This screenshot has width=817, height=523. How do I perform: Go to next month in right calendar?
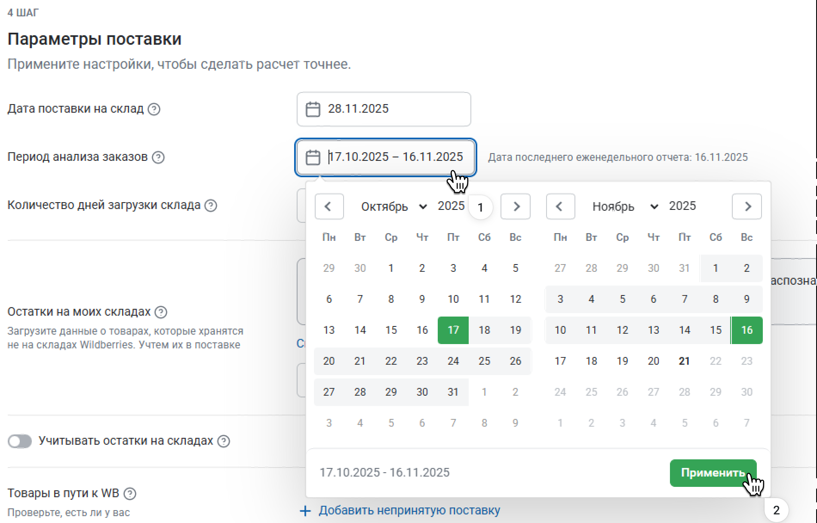[747, 207]
